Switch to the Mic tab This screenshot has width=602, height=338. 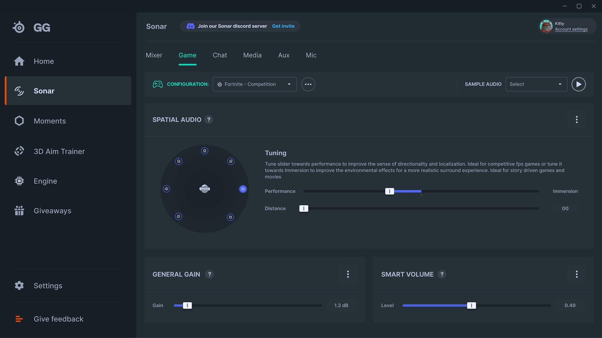[311, 55]
